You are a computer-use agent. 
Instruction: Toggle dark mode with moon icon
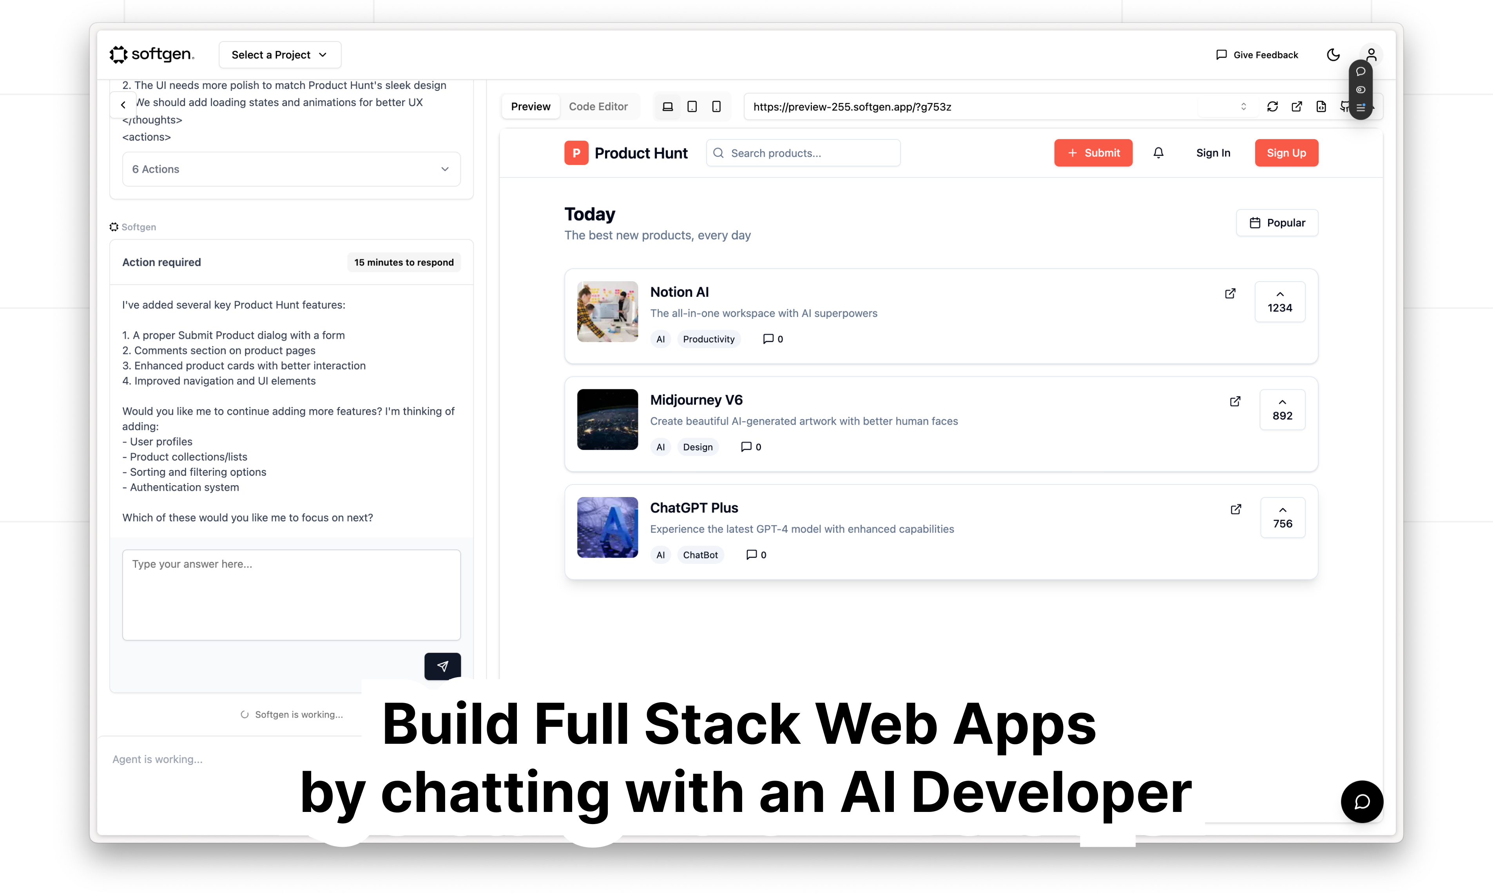click(x=1334, y=55)
